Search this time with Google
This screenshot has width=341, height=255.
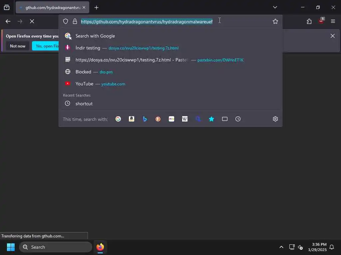pyautogui.click(x=118, y=119)
